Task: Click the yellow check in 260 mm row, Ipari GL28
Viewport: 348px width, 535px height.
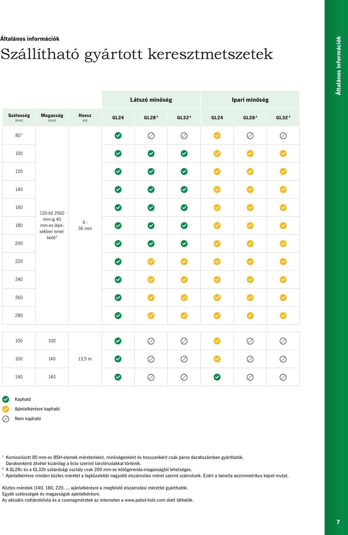Action: (250, 298)
